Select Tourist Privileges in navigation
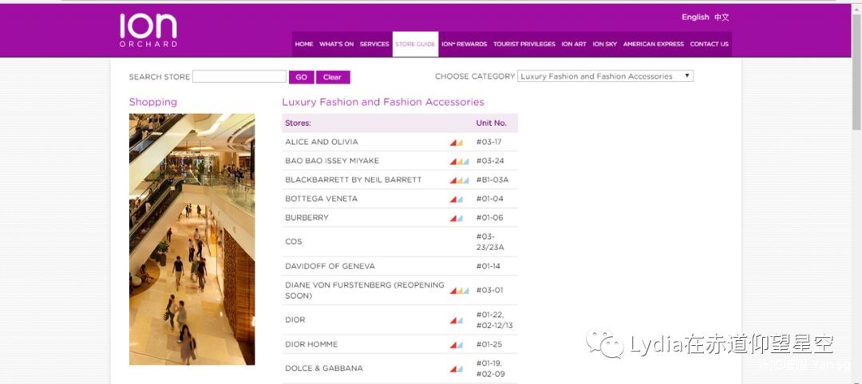Image resolution: width=862 pixels, height=384 pixels. [524, 45]
